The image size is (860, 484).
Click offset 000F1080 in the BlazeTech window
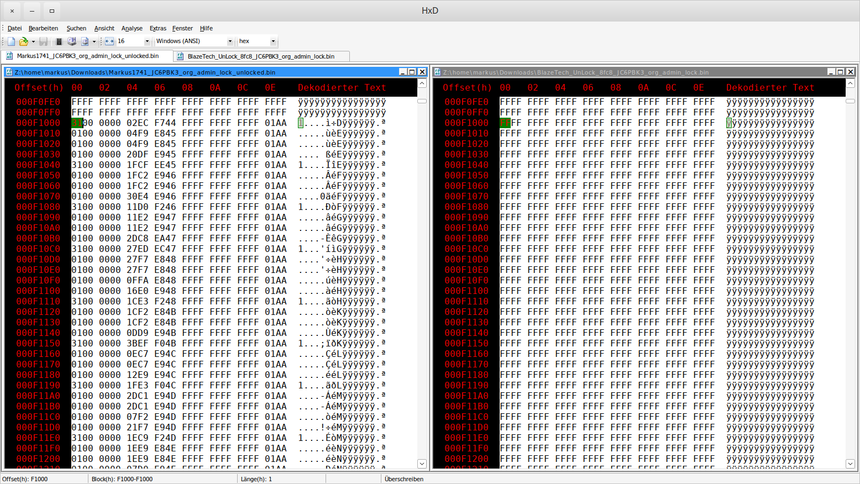(466, 207)
